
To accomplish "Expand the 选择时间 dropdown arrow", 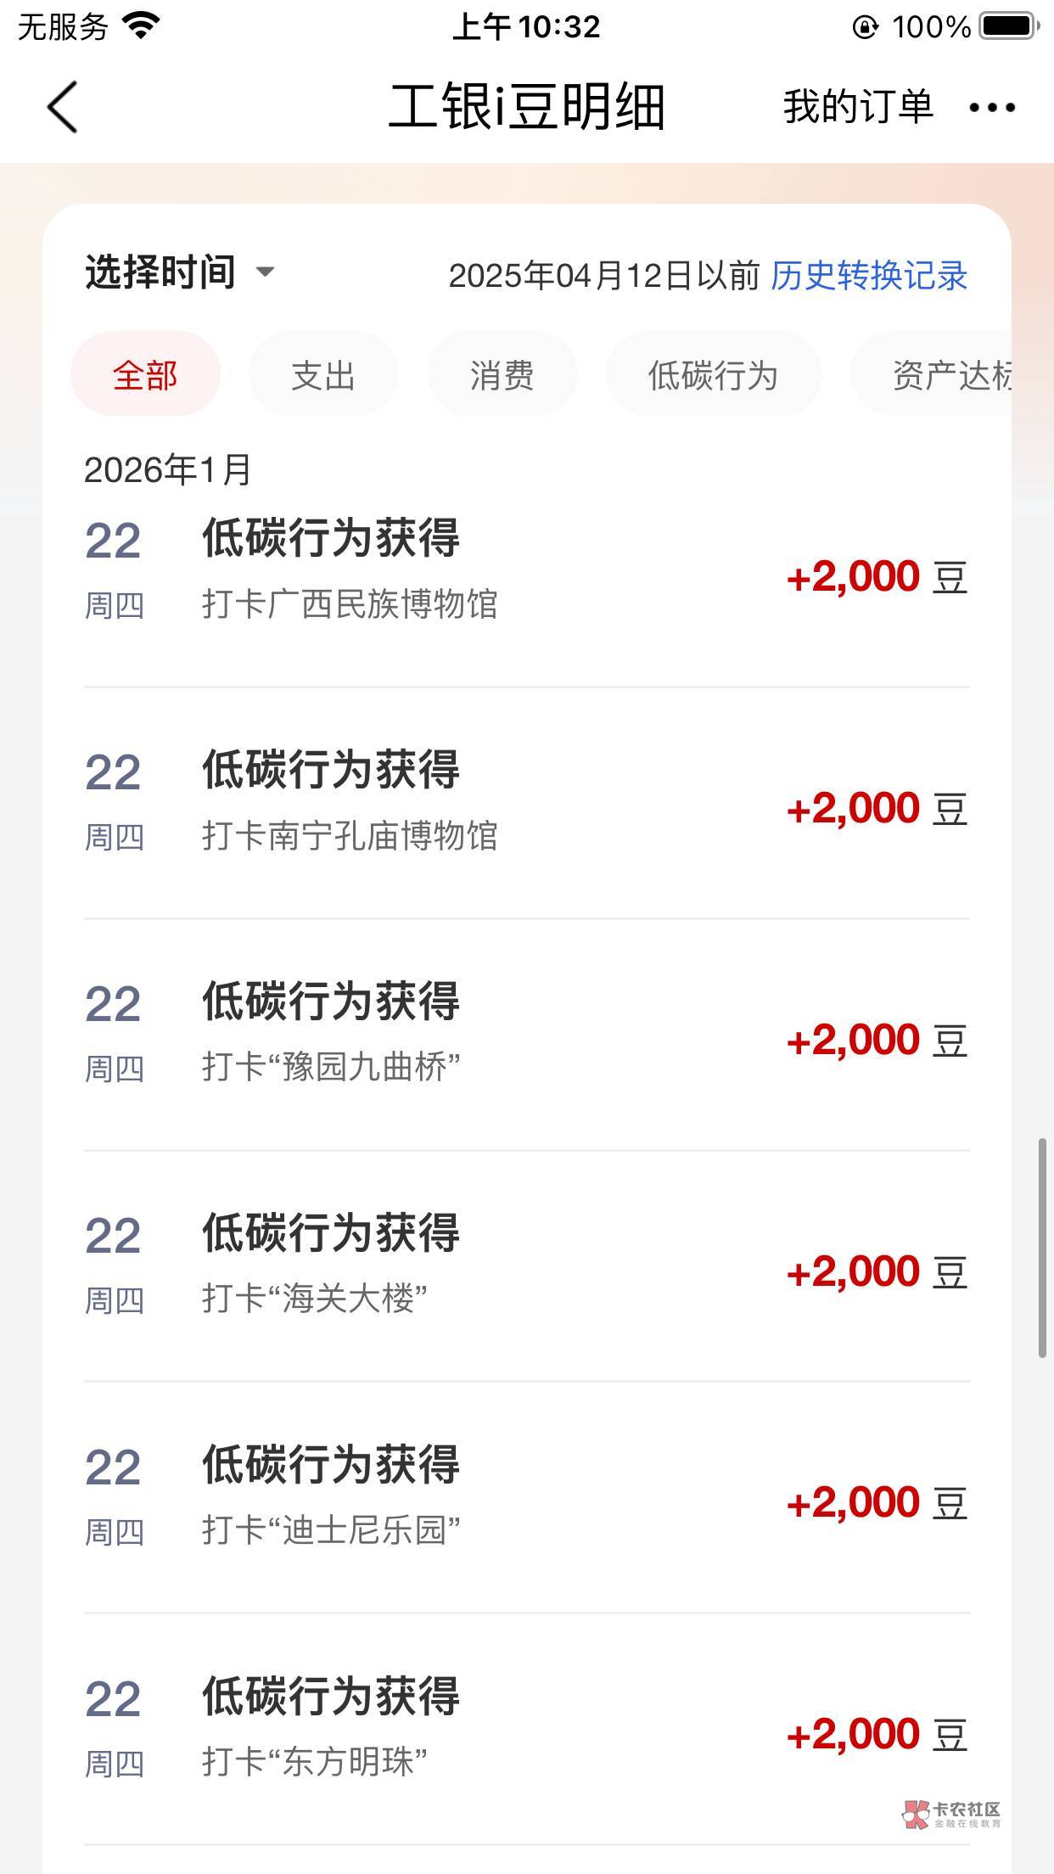I will 265,272.
